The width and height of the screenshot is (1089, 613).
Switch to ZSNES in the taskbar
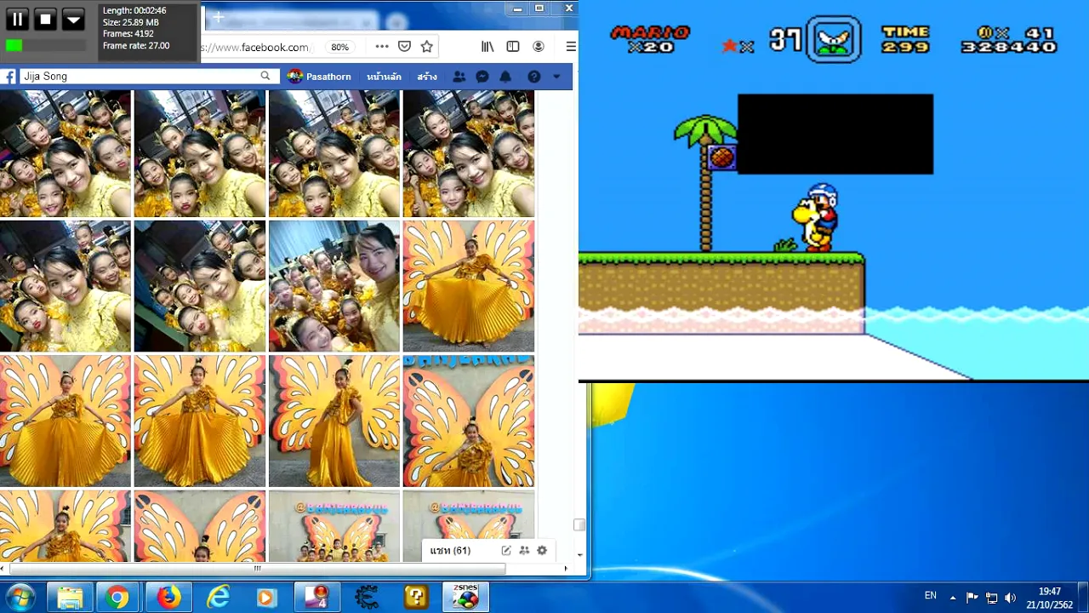tap(465, 598)
